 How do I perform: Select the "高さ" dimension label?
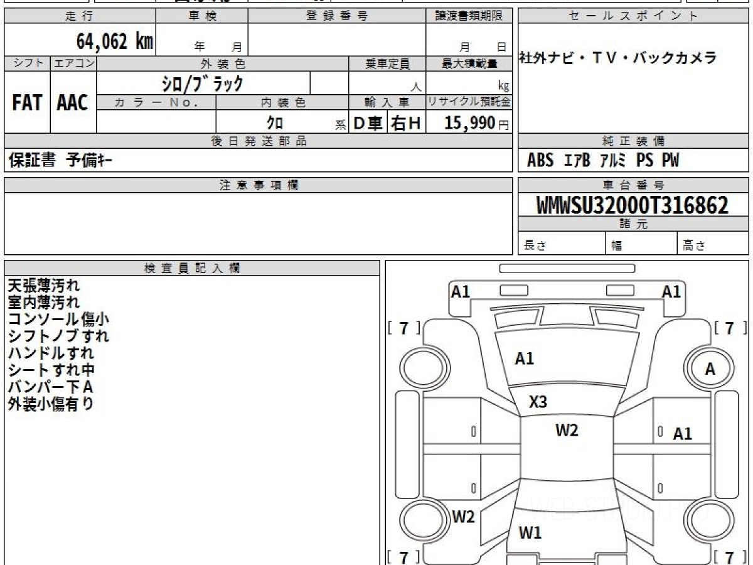pyautogui.click(x=693, y=246)
